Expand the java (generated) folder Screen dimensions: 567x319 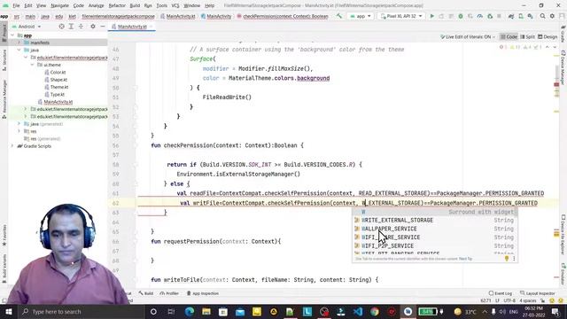point(19,124)
